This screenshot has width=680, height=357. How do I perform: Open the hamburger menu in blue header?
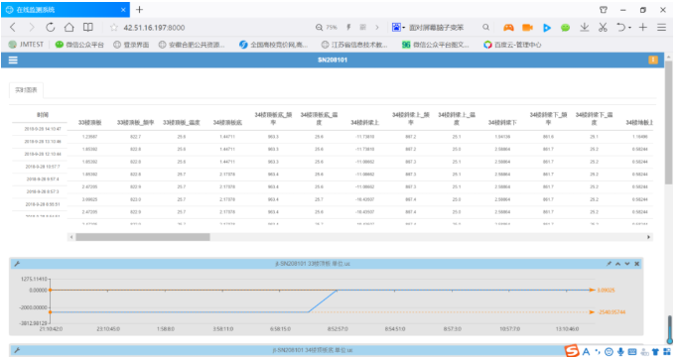point(13,60)
